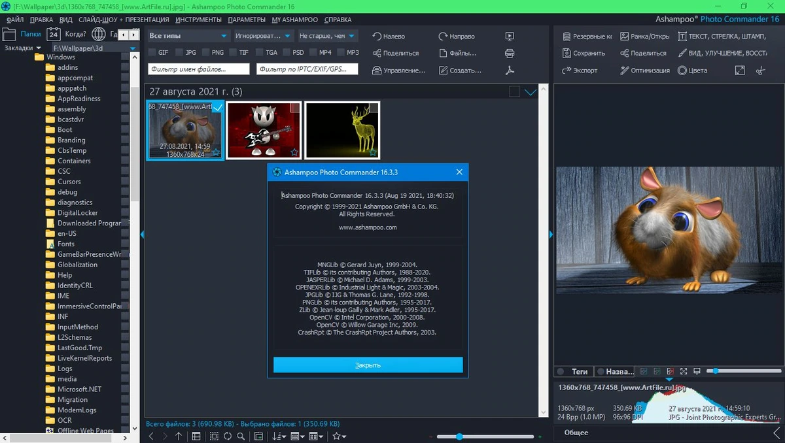
Task: Open Создать... tool
Action: tap(460, 70)
